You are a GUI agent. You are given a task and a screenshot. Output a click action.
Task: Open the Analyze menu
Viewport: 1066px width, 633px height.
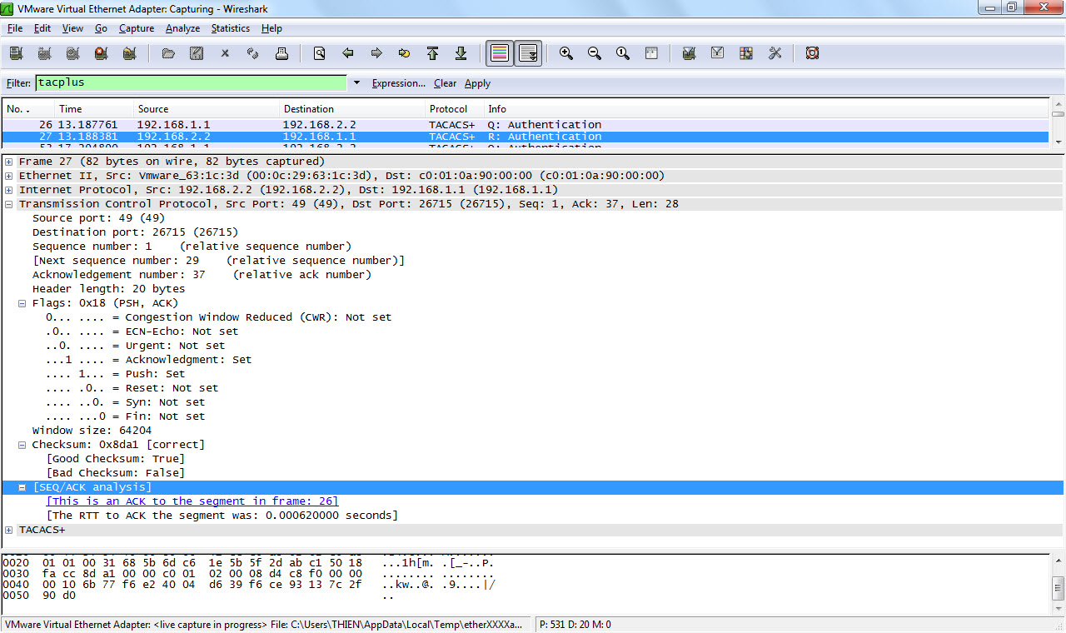pyautogui.click(x=182, y=28)
